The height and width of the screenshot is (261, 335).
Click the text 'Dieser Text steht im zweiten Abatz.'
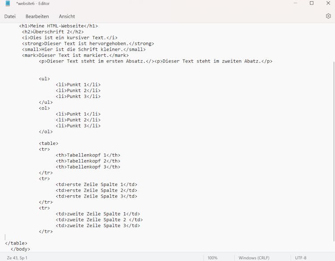coord(212,61)
